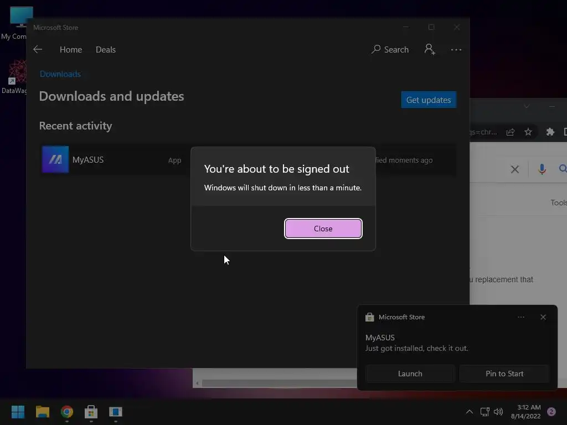Screen dimensions: 567x425
Task: Open the clock and date 3:12 AM
Action: tap(526, 412)
